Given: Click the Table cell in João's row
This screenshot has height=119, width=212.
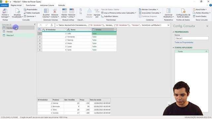Looking at the screenshot, I should [x=104, y=34].
